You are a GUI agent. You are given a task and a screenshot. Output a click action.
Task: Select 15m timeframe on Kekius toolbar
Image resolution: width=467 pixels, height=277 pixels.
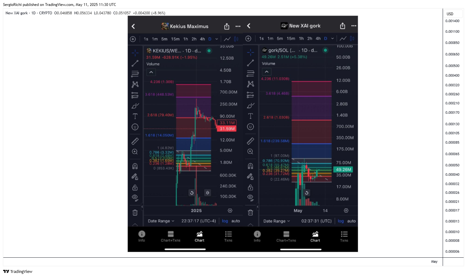(x=175, y=39)
